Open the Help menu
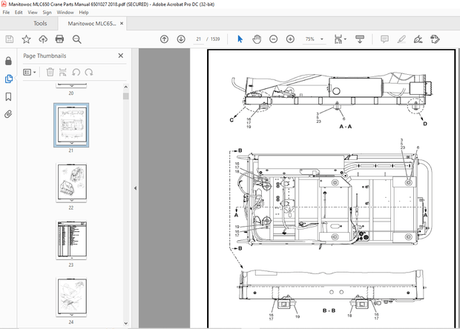 (84, 13)
